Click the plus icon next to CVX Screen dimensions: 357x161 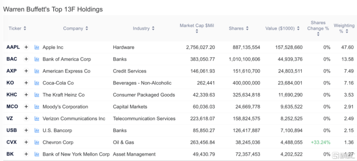(x=26, y=142)
